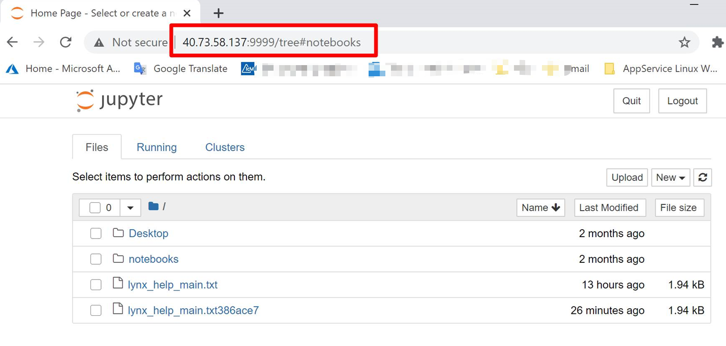Screen dimensions: 726x346
Task: Open the selection type dropdown arrow
Action: [x=130, y=208]
